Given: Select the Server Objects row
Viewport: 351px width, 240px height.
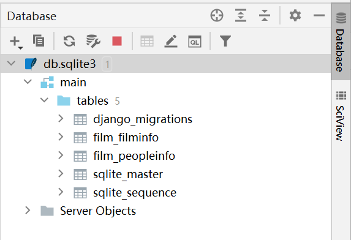Looking at the screenshot, I should (165, 211).
